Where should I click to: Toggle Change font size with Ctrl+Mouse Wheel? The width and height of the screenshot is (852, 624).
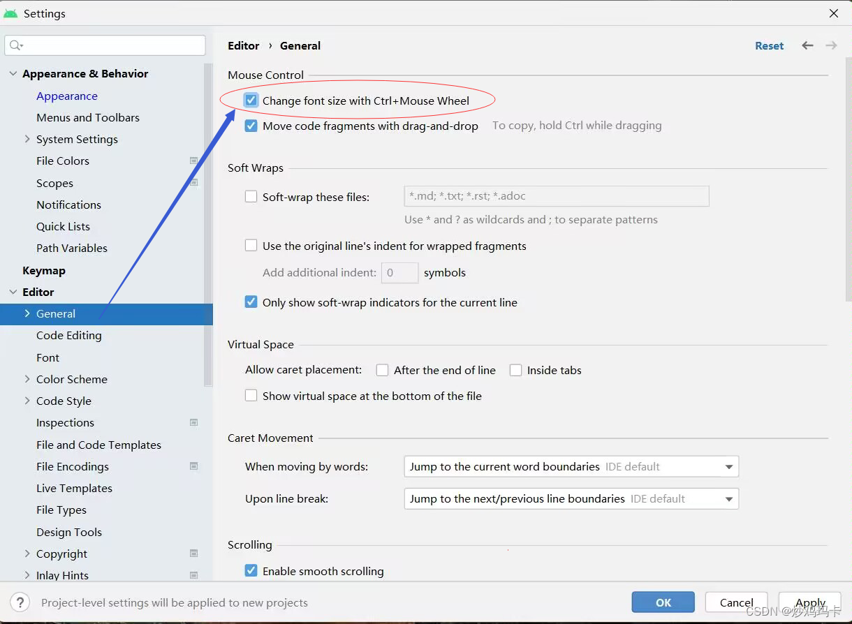pyautogui.click(x=251, y=101)
